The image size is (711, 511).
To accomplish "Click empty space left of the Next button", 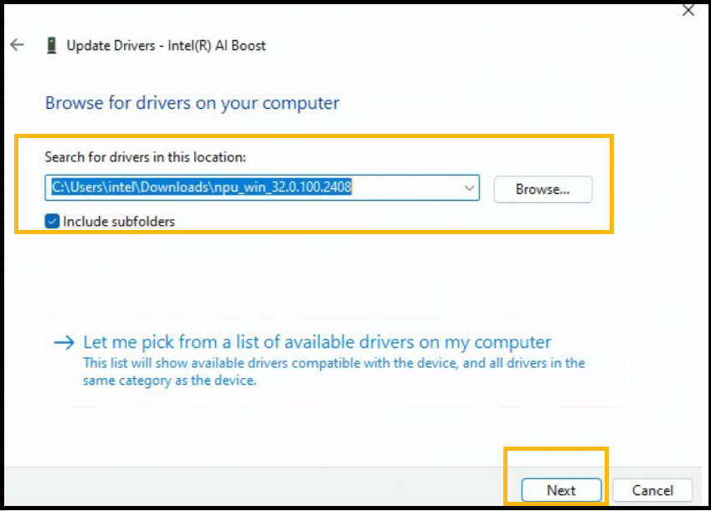I will (335, 490).
